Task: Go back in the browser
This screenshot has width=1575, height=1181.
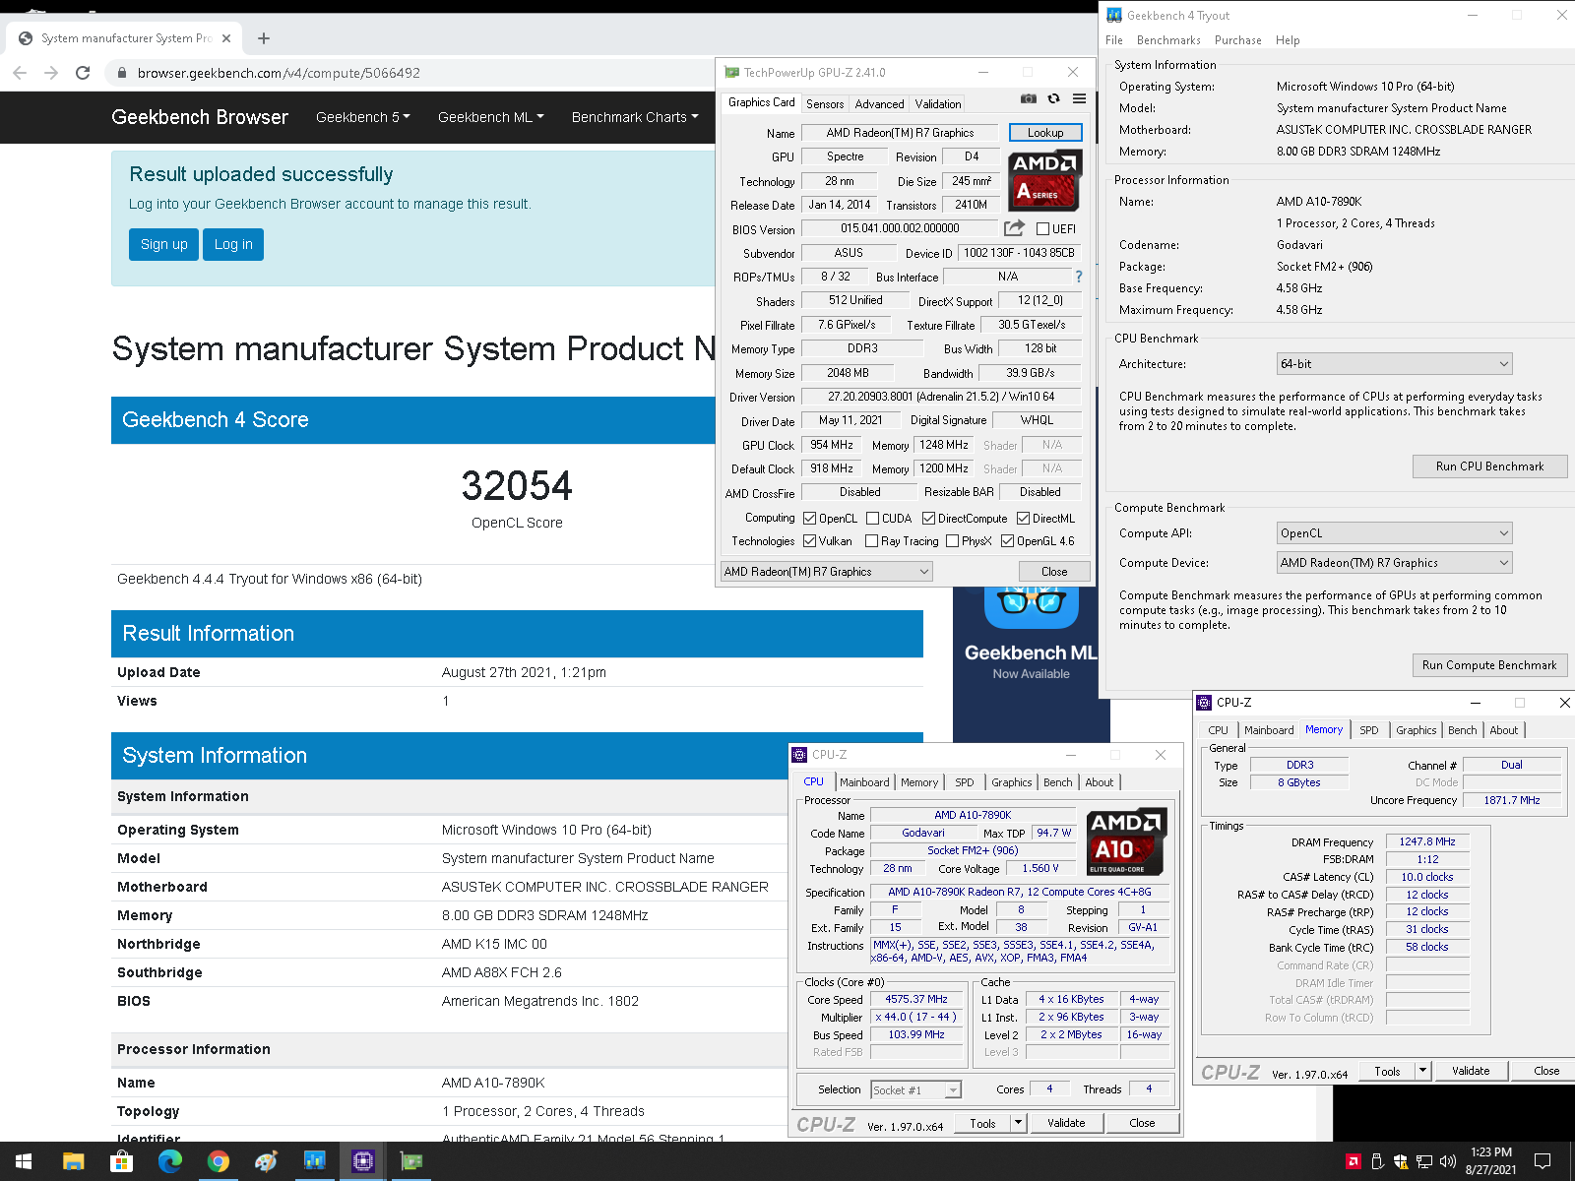Action: coord(20,73)
